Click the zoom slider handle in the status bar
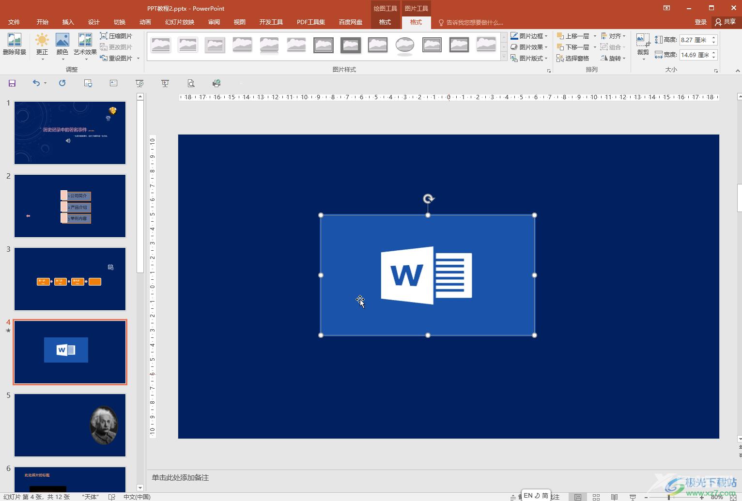 [x=669, y=497]
